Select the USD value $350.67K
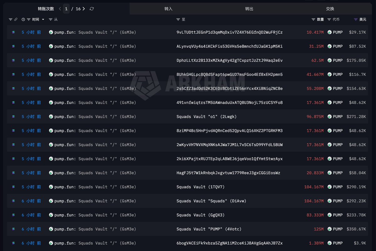 click(x=356, y=229)
